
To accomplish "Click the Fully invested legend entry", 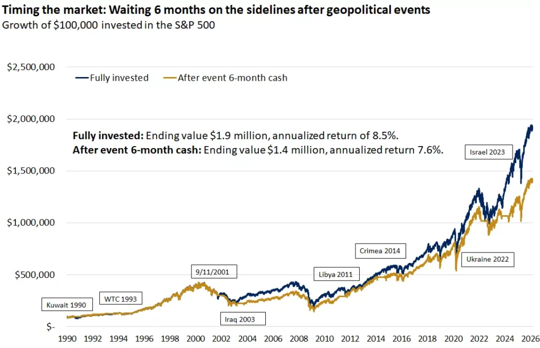I will click(112, 78).
